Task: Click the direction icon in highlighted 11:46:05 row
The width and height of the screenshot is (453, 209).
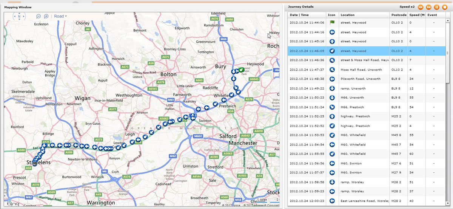Action: pos(332,51)
